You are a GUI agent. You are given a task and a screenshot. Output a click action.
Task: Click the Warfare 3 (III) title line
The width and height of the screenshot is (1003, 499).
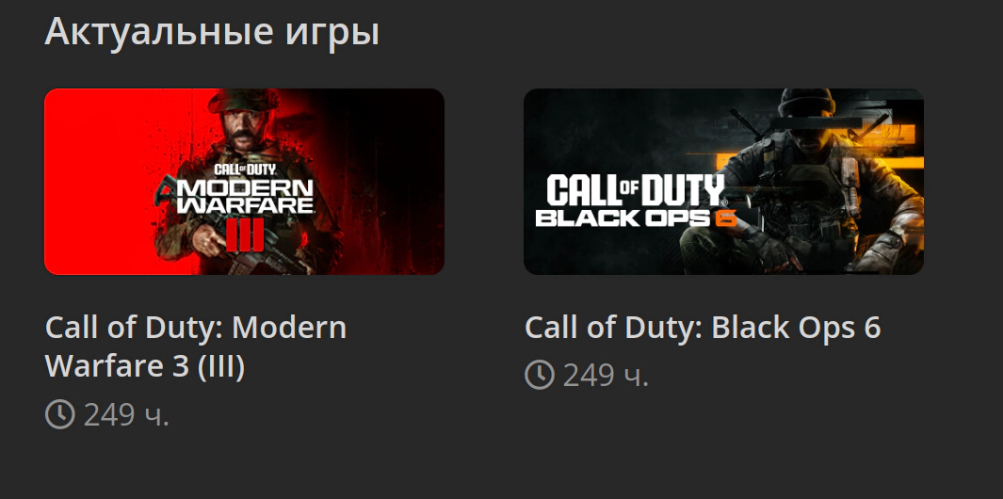pos(145,366)
